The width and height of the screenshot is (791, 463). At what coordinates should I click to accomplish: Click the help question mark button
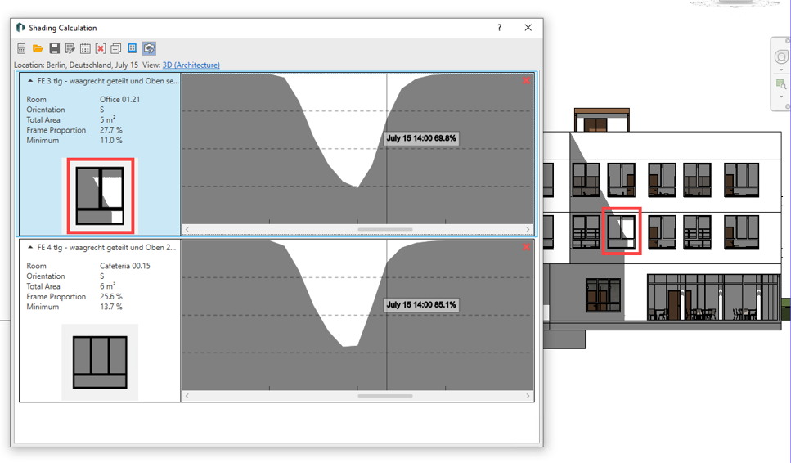point(499,28)
